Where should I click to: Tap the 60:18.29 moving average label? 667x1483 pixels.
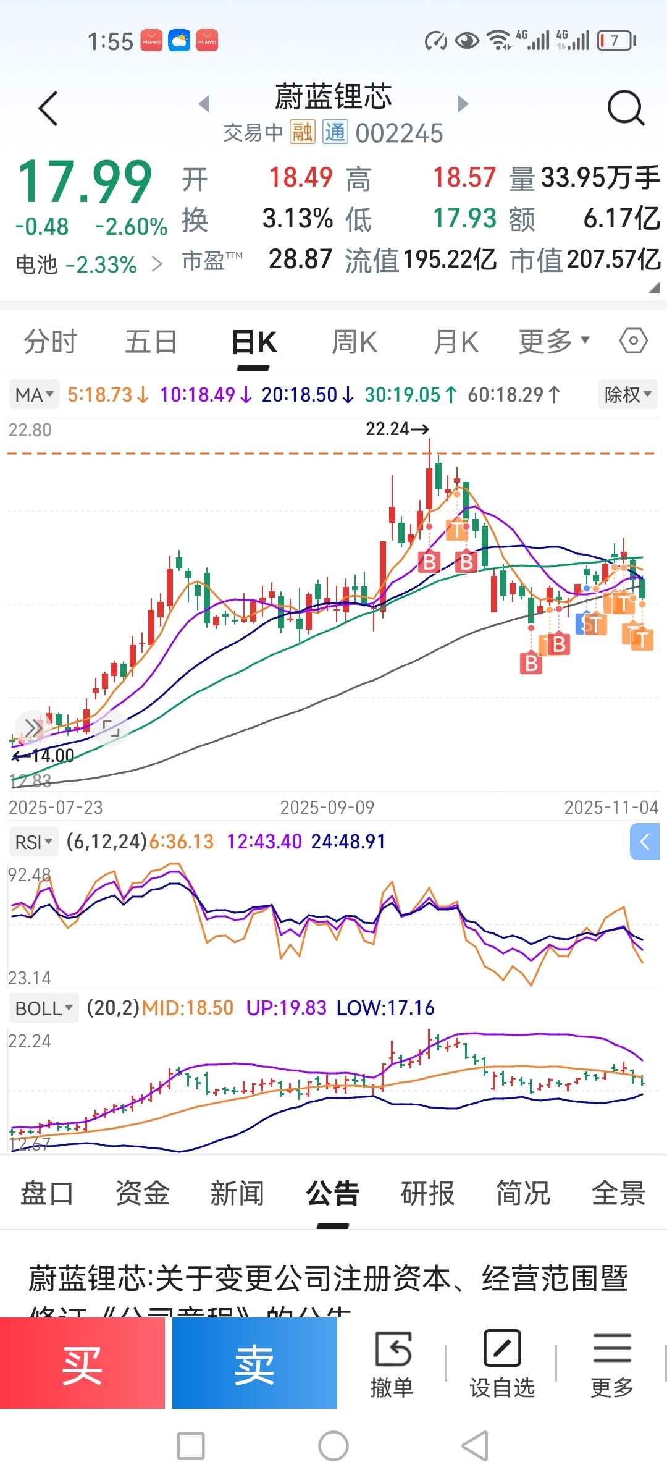coord(514,394)
